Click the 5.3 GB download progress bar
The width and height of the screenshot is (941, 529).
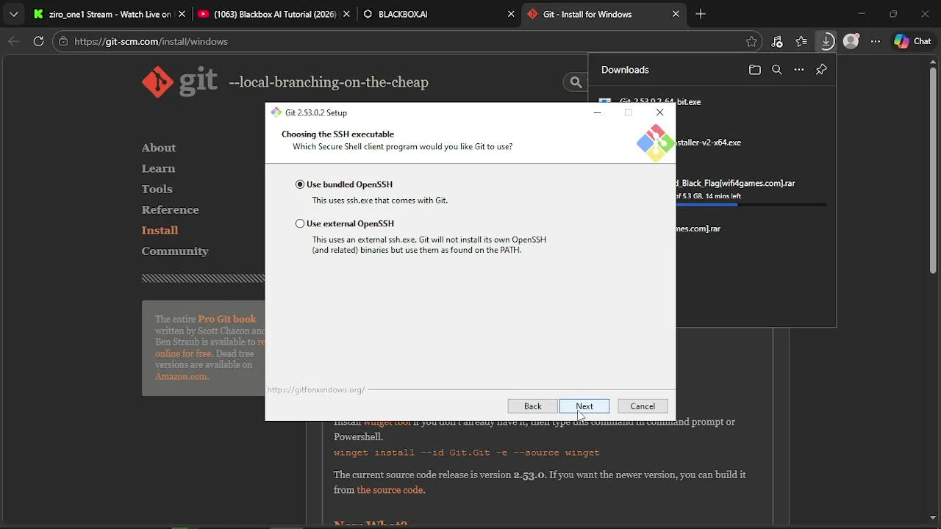coord(751,205)
